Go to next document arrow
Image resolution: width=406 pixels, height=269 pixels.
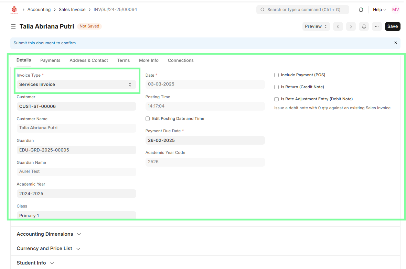coord(351,26)
